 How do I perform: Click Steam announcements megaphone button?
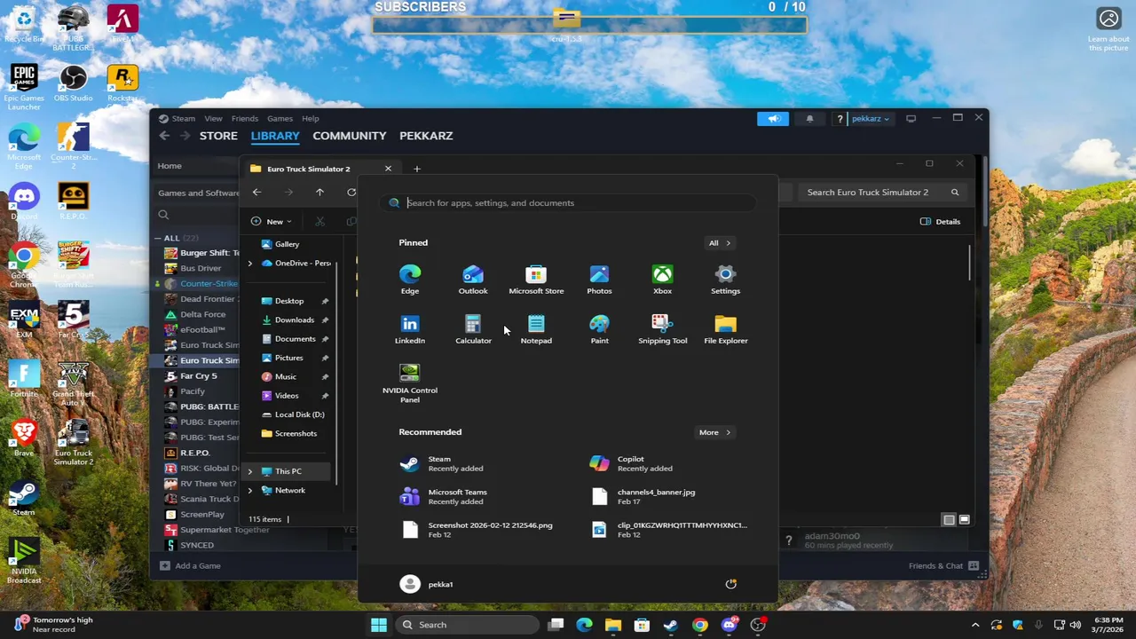click(772, 119)
